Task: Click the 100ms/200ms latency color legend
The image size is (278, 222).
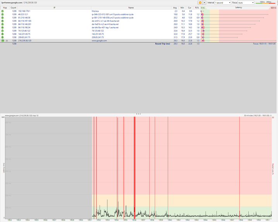Action: pyautogui.click(x=265, y=2)
